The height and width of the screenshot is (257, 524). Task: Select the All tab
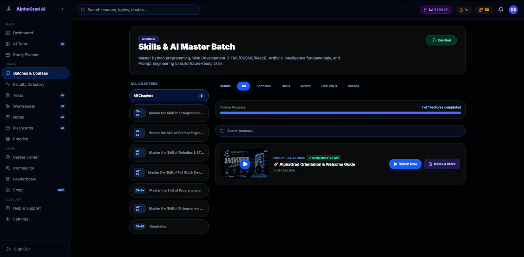pos(244,86)
